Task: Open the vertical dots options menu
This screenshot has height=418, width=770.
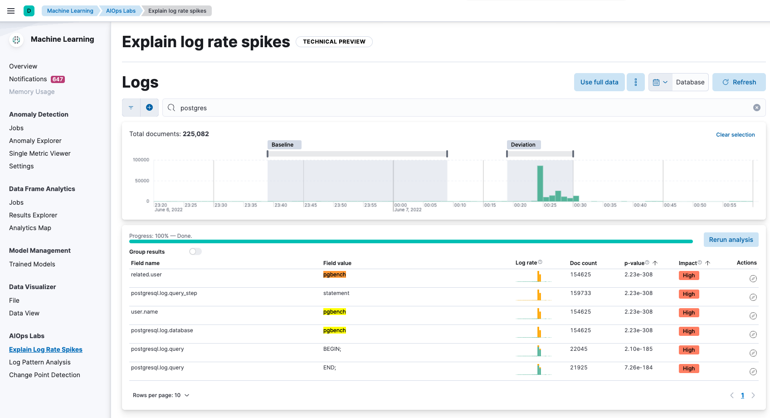Action: click(635, 82)
